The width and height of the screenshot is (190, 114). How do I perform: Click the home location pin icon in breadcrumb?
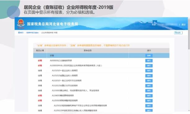tap(19, 33)
